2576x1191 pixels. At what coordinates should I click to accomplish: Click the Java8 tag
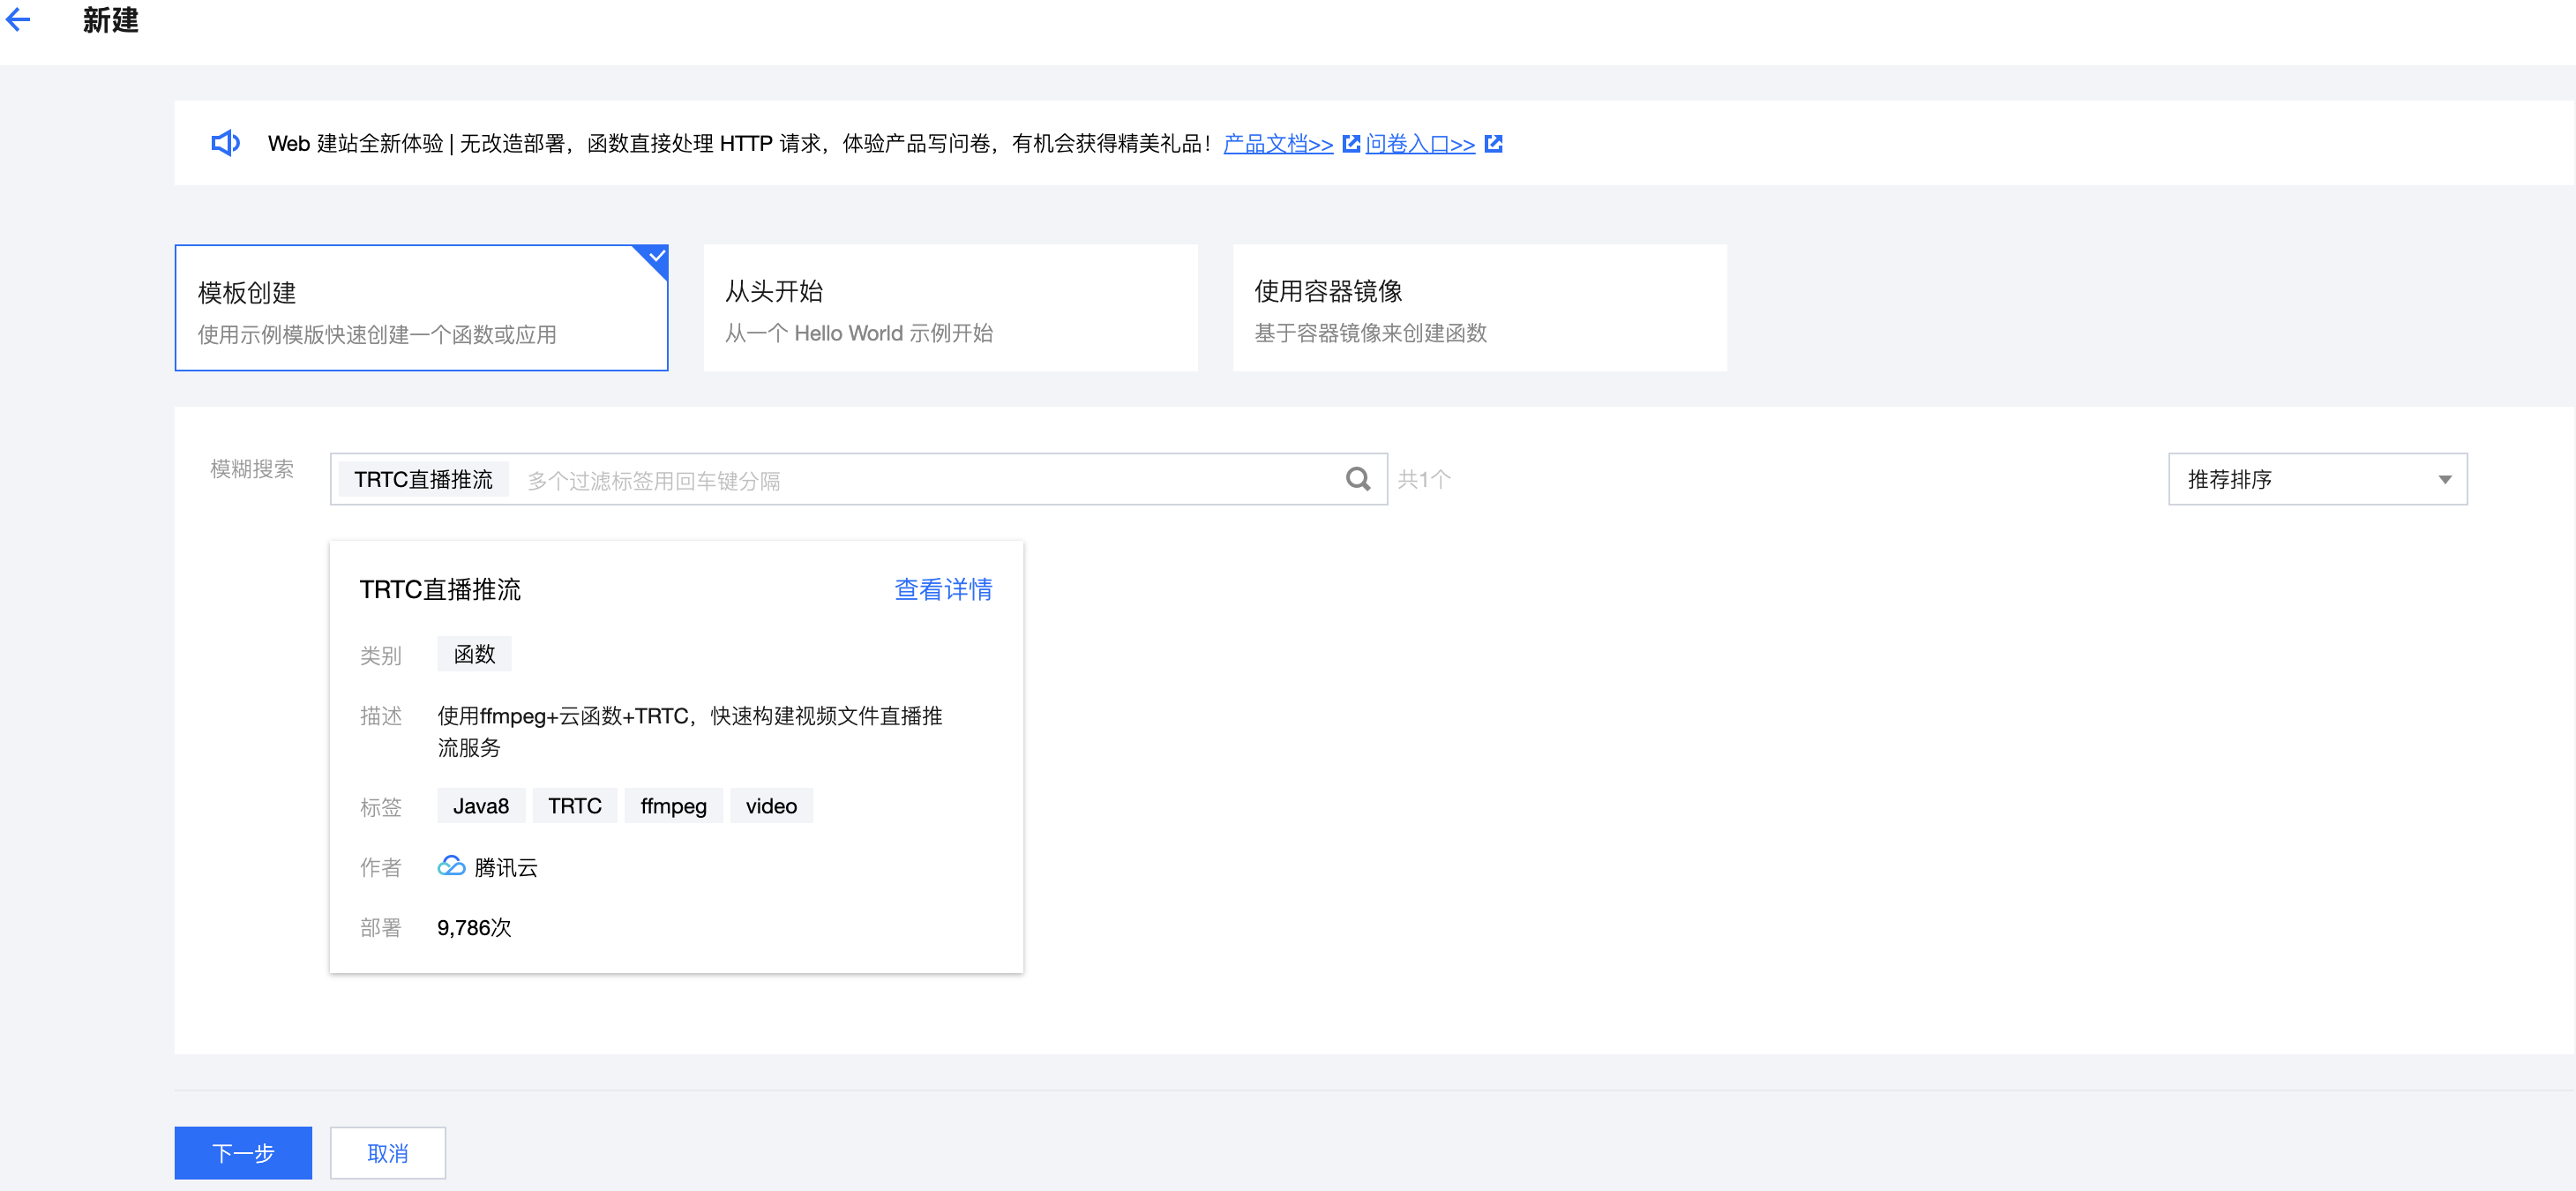(481, 806)
